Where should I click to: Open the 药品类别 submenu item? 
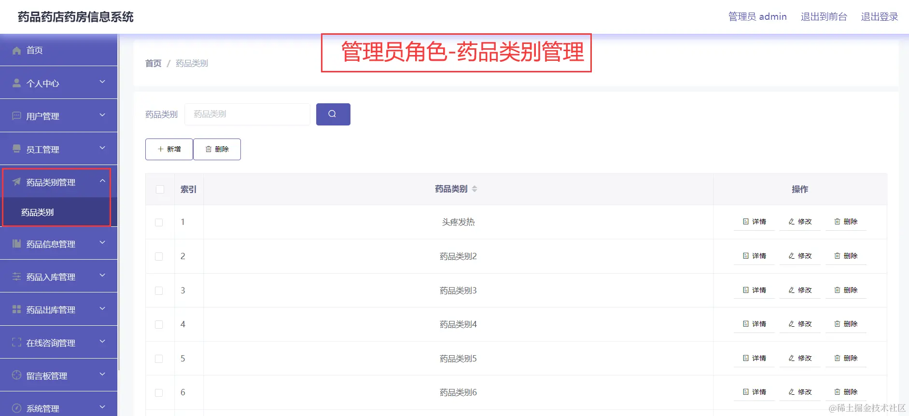[58, 212]
